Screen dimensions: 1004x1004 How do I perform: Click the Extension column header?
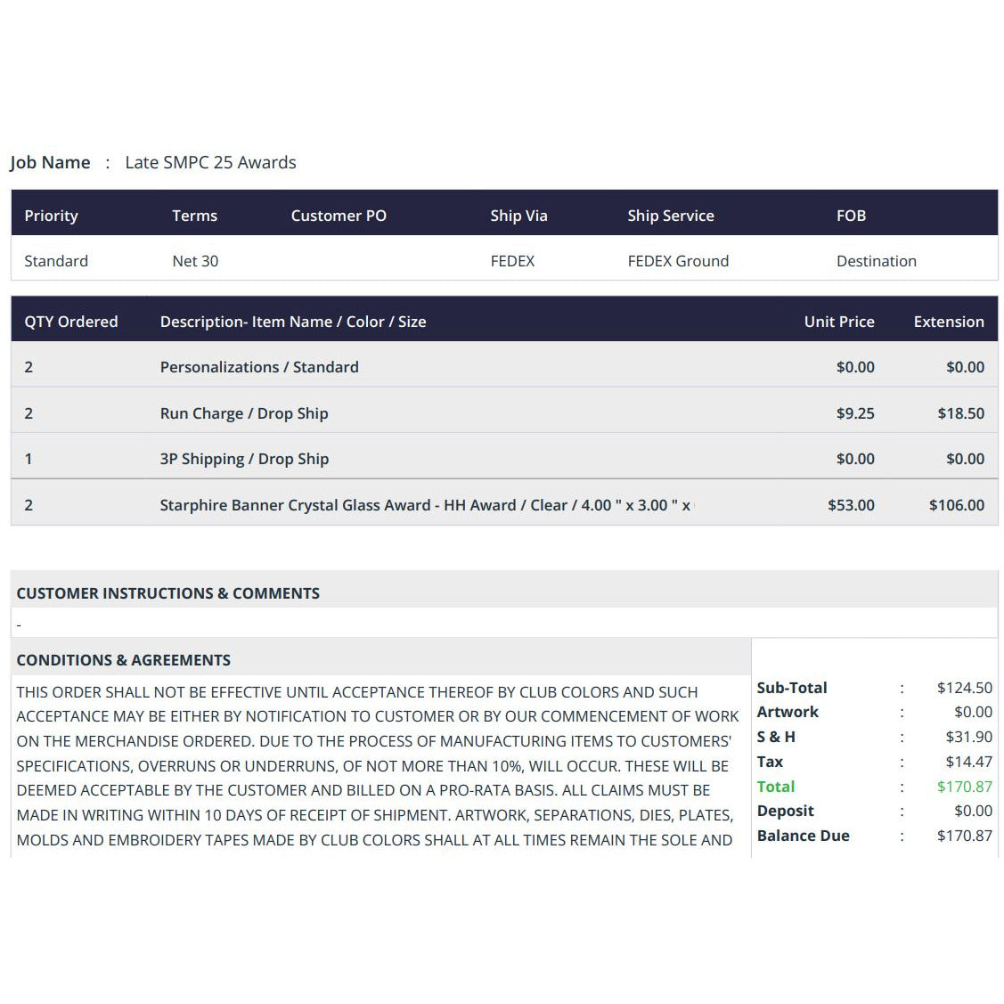[x=948, y=322]
